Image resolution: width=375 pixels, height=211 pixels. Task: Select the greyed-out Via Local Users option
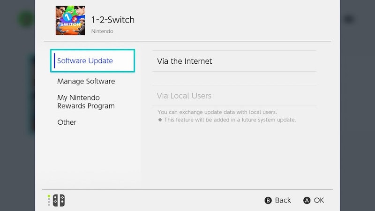[x=234, y=96]
